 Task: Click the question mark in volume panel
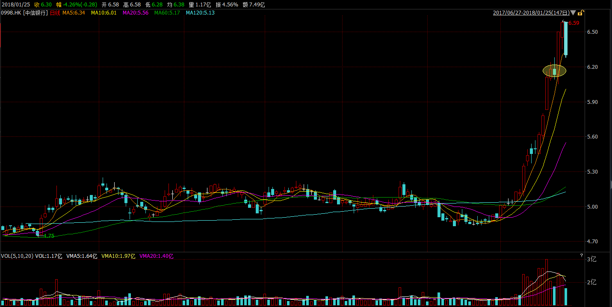[581, 256]
